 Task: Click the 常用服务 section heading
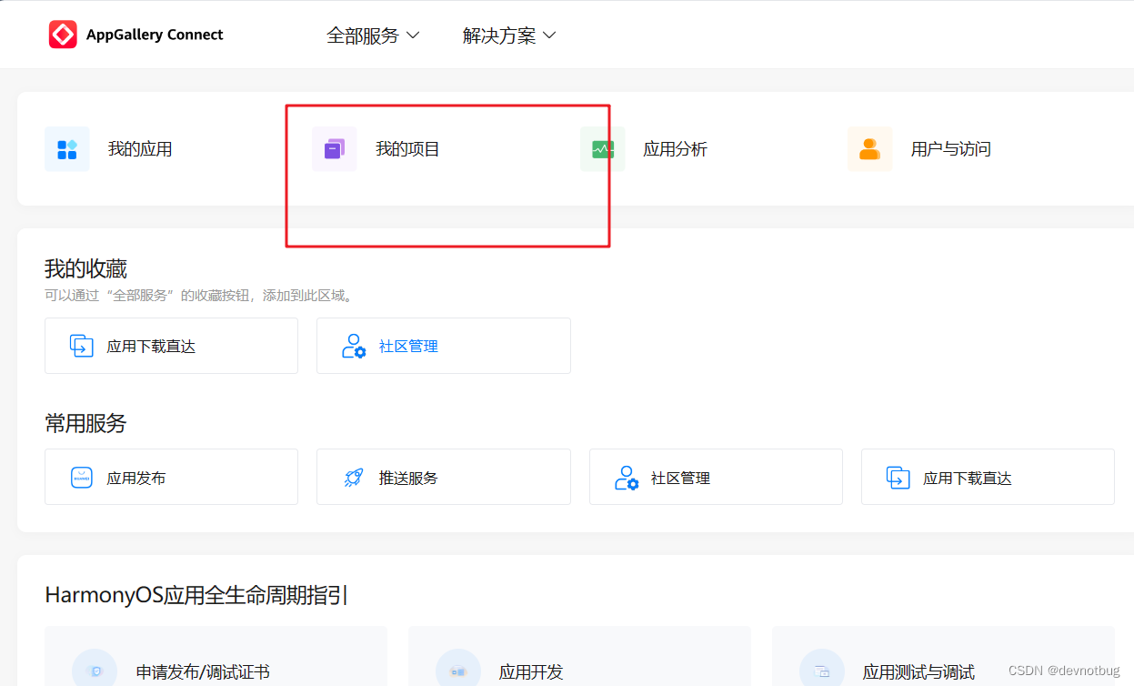coord(85,423)
